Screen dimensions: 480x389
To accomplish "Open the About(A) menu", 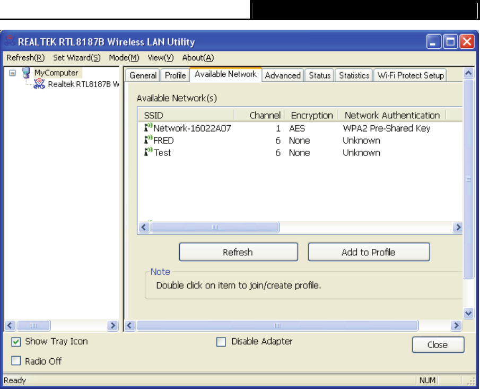I will (198, 58).
